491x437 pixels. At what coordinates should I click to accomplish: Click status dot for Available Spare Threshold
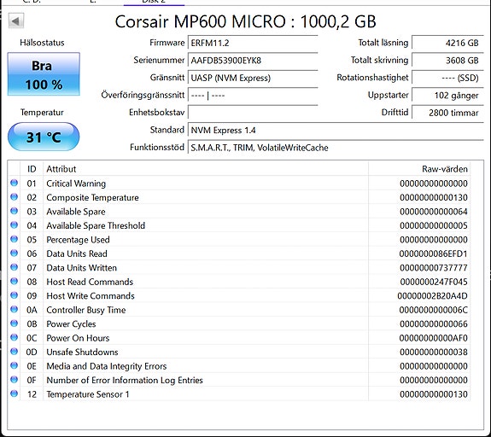tap(15, 225)
